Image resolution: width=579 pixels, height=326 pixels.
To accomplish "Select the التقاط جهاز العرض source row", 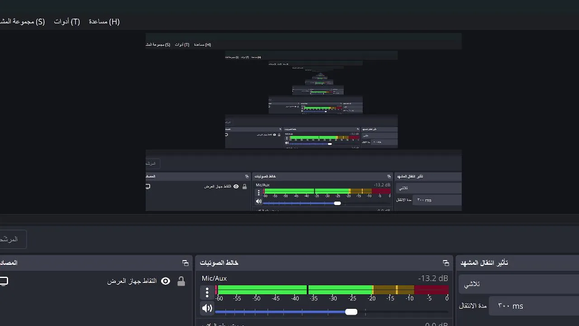I will tap(96, 281).
